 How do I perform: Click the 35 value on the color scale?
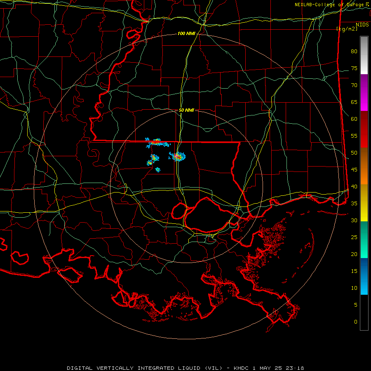coord(354,204)
